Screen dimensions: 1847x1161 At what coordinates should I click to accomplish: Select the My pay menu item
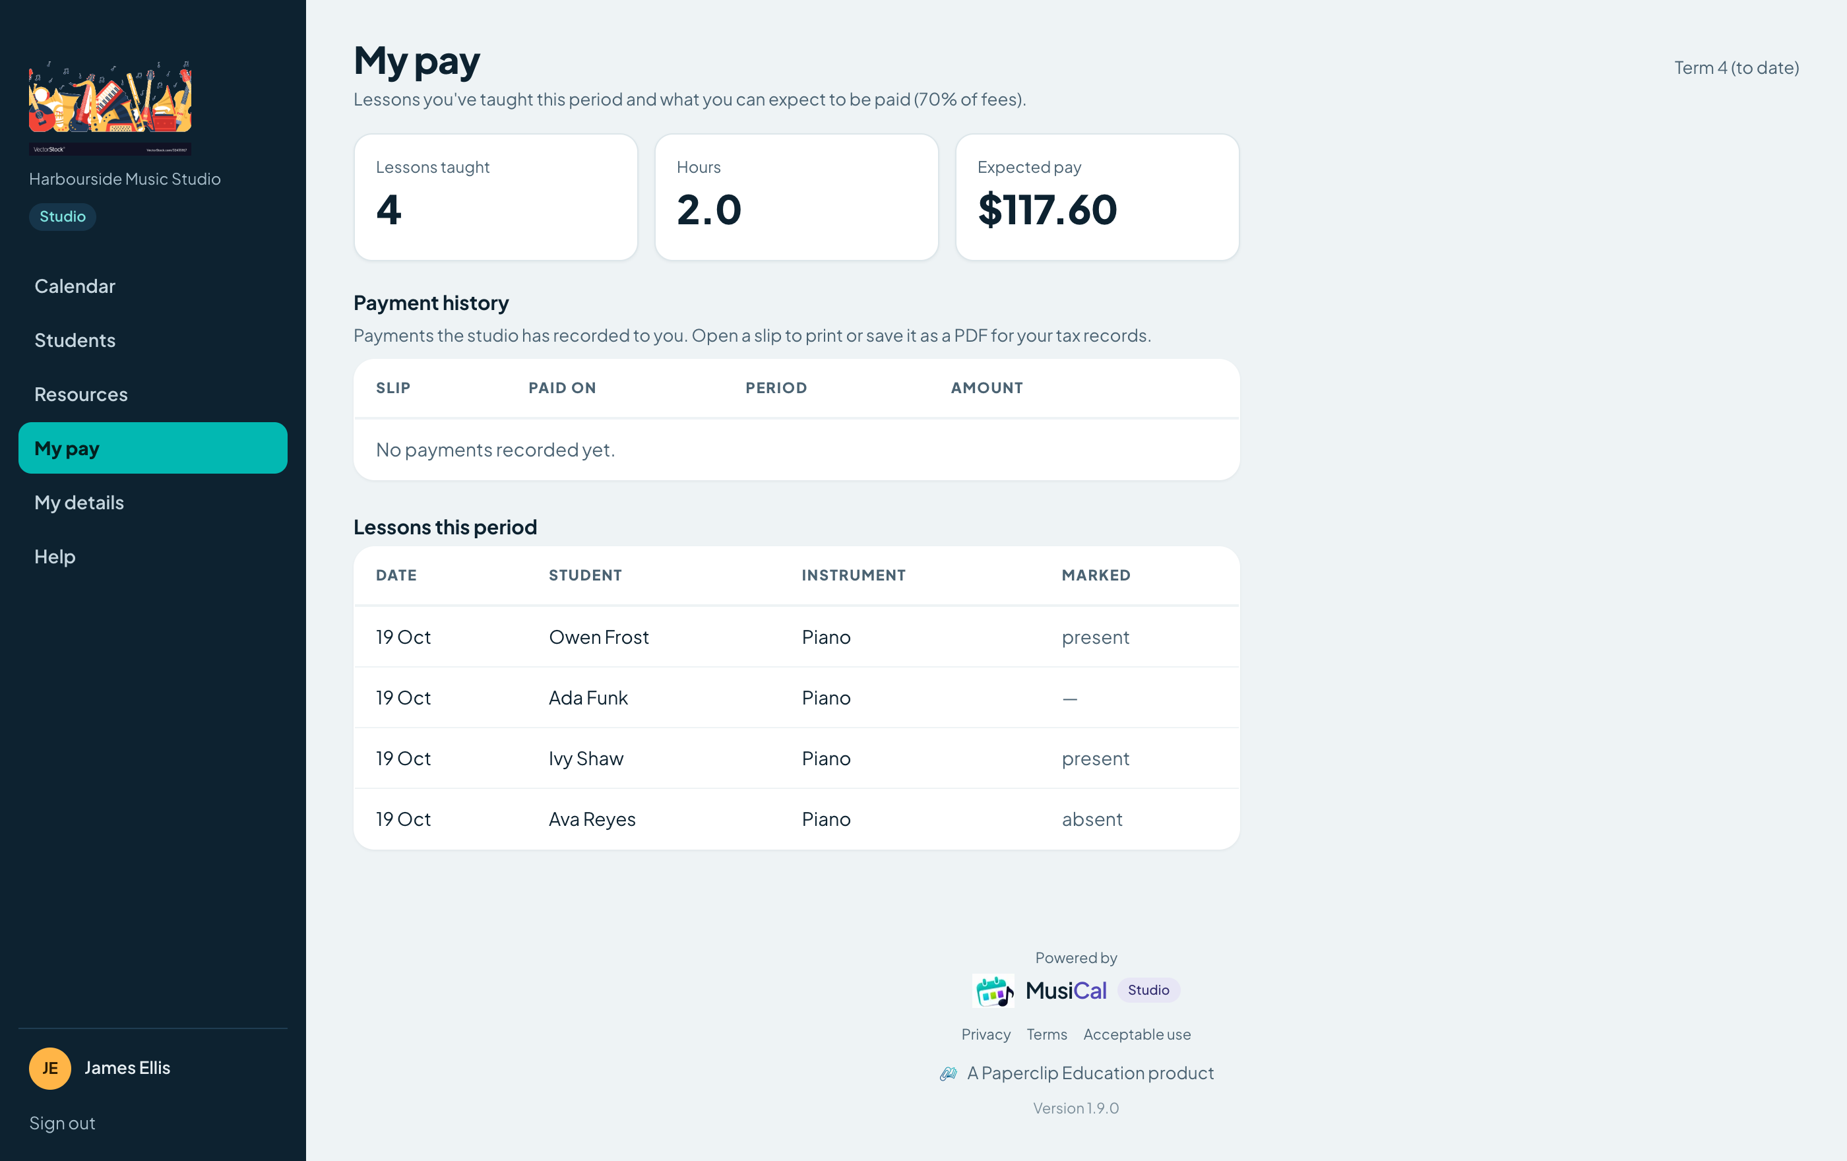152,449
